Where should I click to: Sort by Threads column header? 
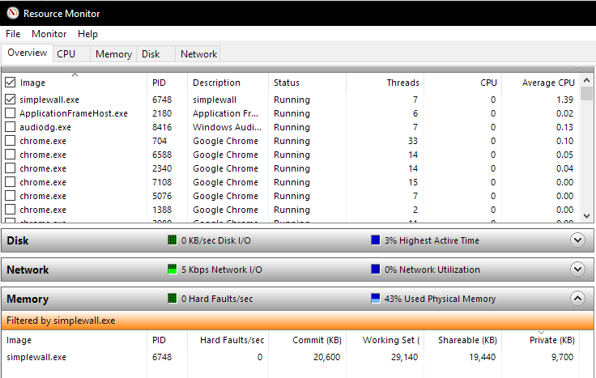[x=403, y=83]
